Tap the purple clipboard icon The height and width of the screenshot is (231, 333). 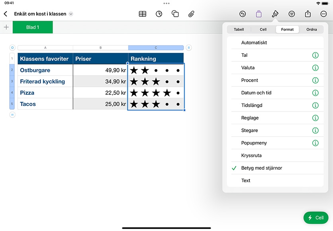259,14
